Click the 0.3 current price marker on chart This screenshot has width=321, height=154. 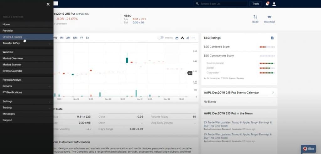coord(190,73)
